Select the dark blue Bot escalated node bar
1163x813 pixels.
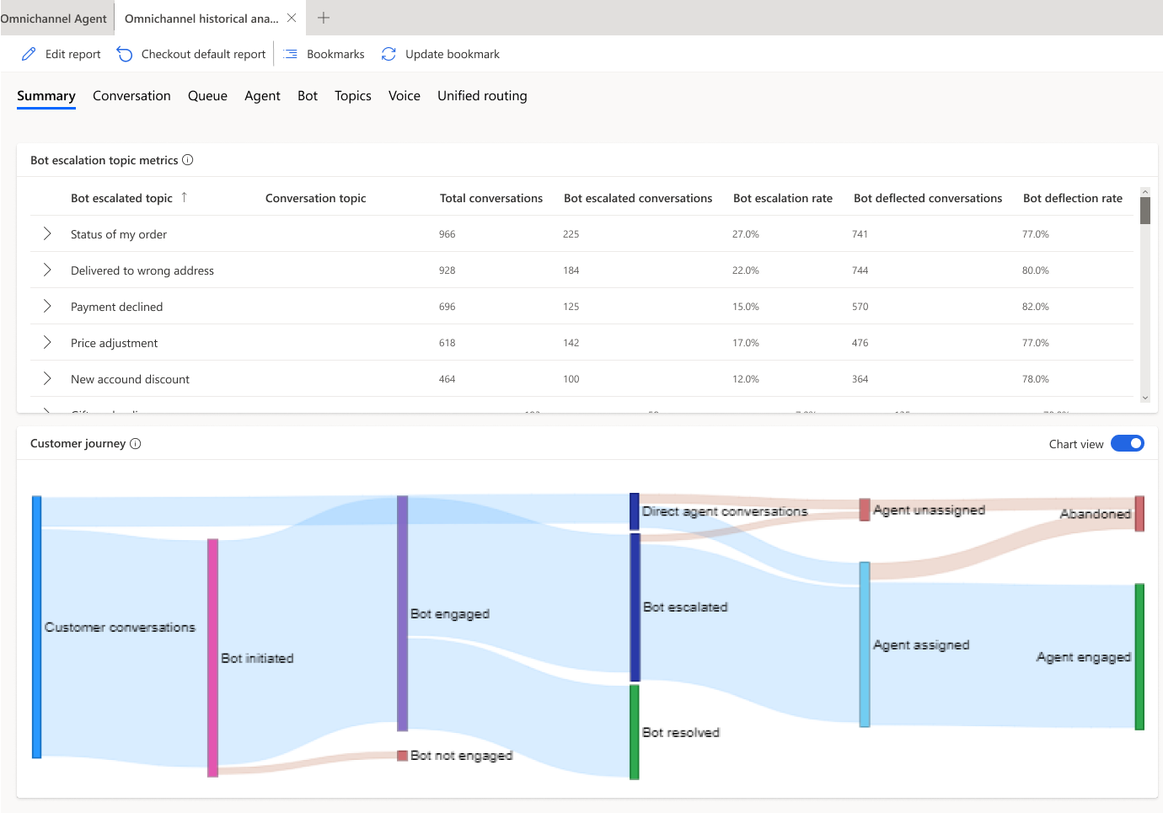pyautogui.click(x=635, y=607)
